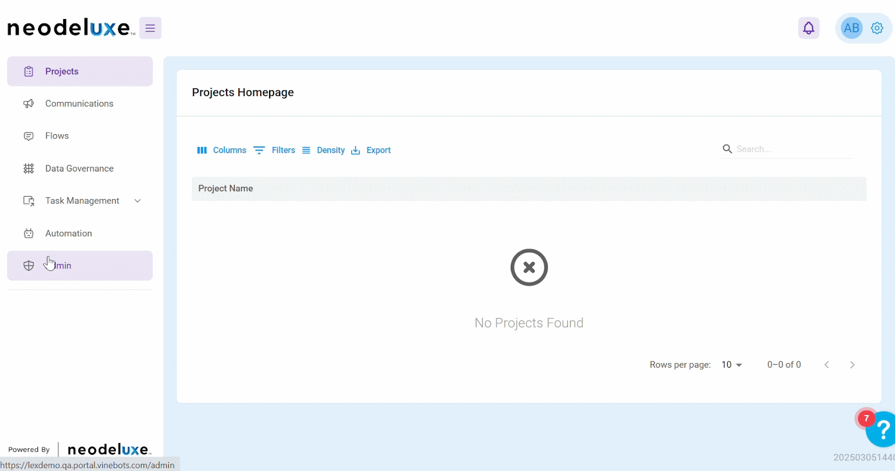Open the Columns selector panel
The height and width of the screenshot is (471, 895).
222,150
